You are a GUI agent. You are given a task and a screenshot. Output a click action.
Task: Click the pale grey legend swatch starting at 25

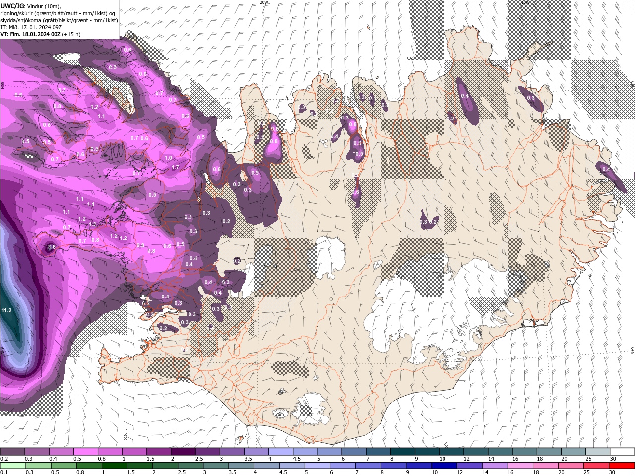(x=598, y=452)
